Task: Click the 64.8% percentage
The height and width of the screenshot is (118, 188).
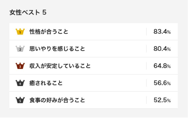Action: point(162,66)
